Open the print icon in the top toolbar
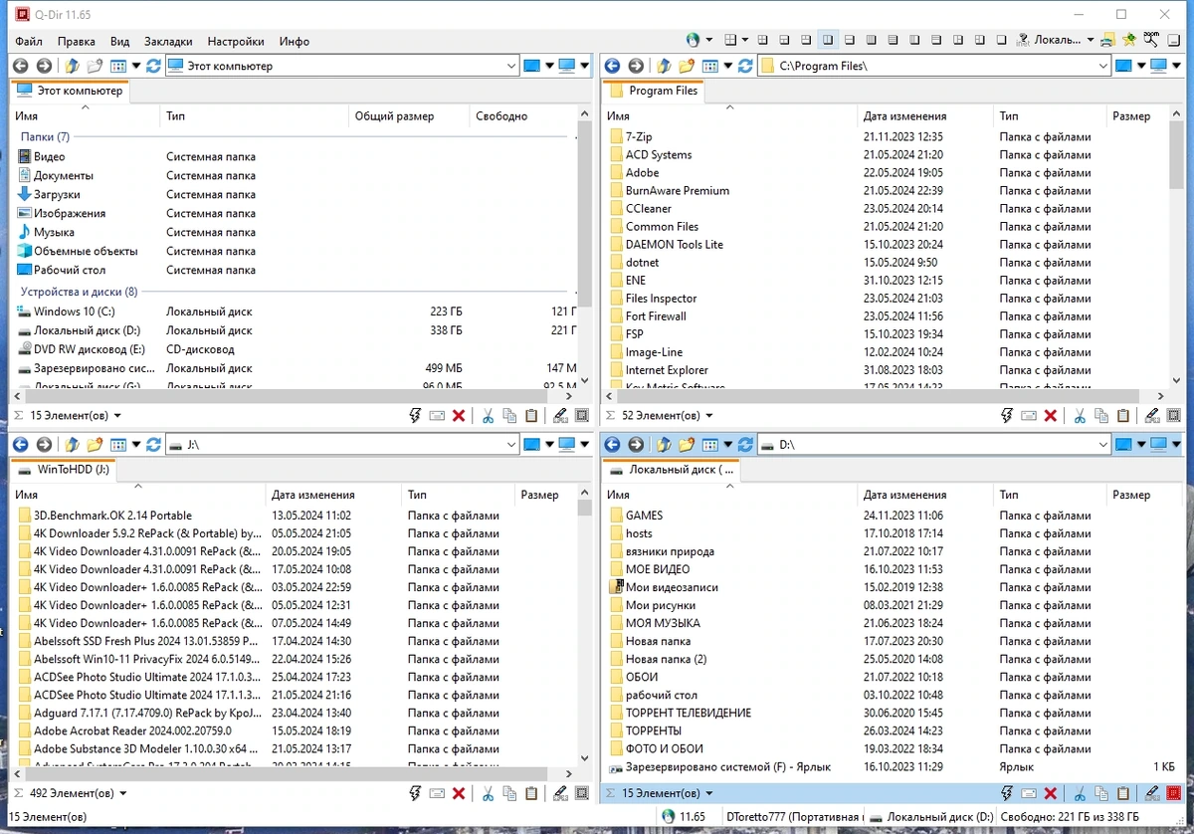 (1106, 40)
